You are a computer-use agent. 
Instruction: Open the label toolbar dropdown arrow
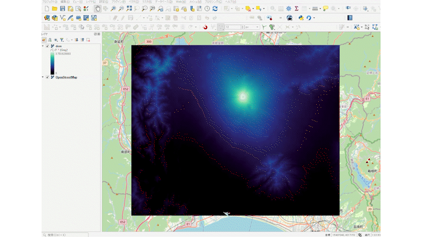[x=362, y=27]
